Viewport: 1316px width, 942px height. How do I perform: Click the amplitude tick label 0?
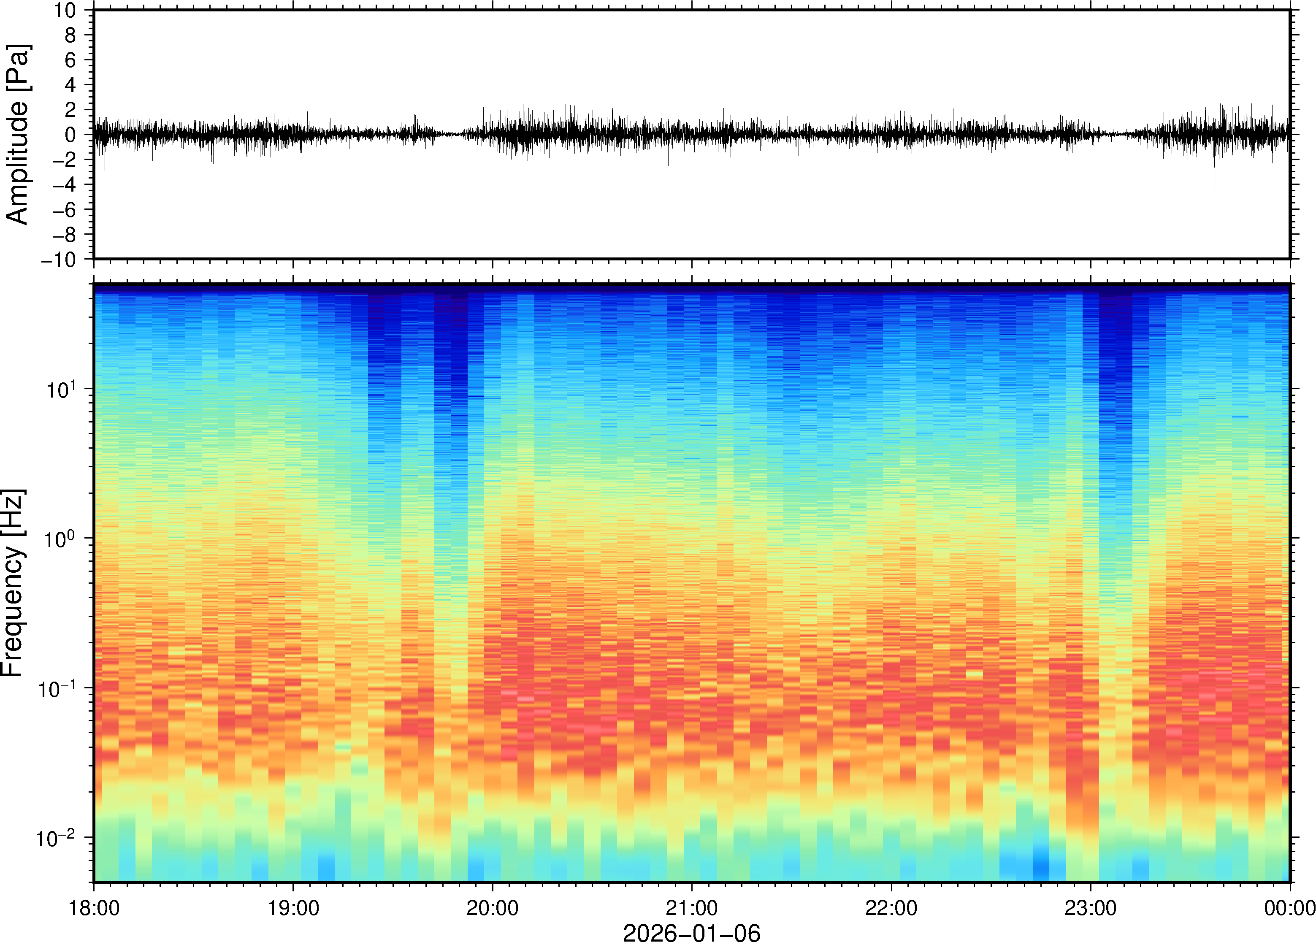point(70,135)
